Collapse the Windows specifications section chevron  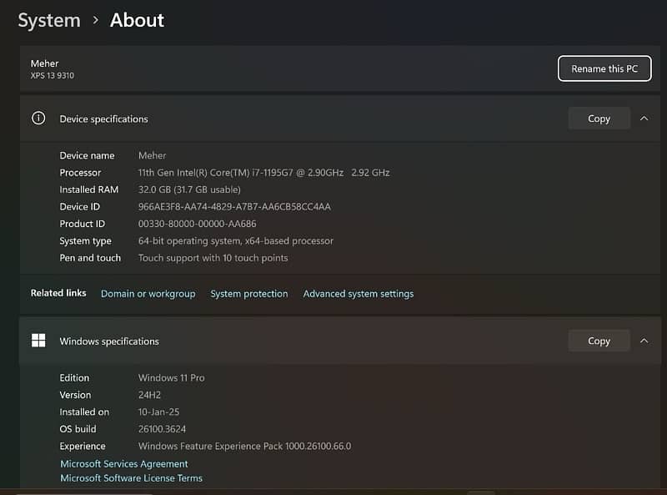[x=644, y=341]
